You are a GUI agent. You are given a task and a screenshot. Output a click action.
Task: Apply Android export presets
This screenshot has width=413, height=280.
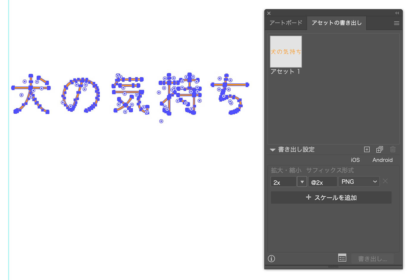pos(382,160)
